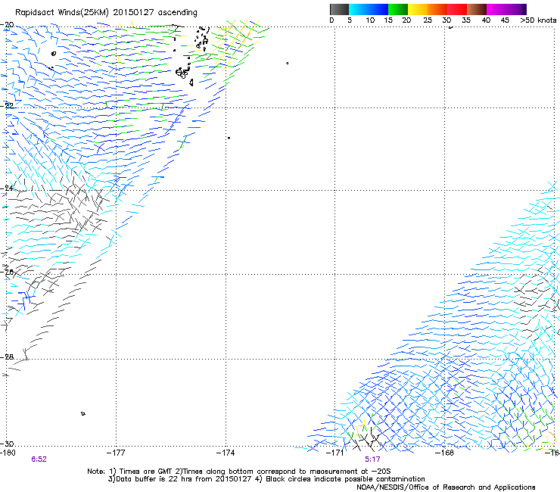Image resolution: width=560 pixels, height=492 pixels.
Task: Click the gray 0-5 knots legend segment
Action: click(x=339, y=9)
